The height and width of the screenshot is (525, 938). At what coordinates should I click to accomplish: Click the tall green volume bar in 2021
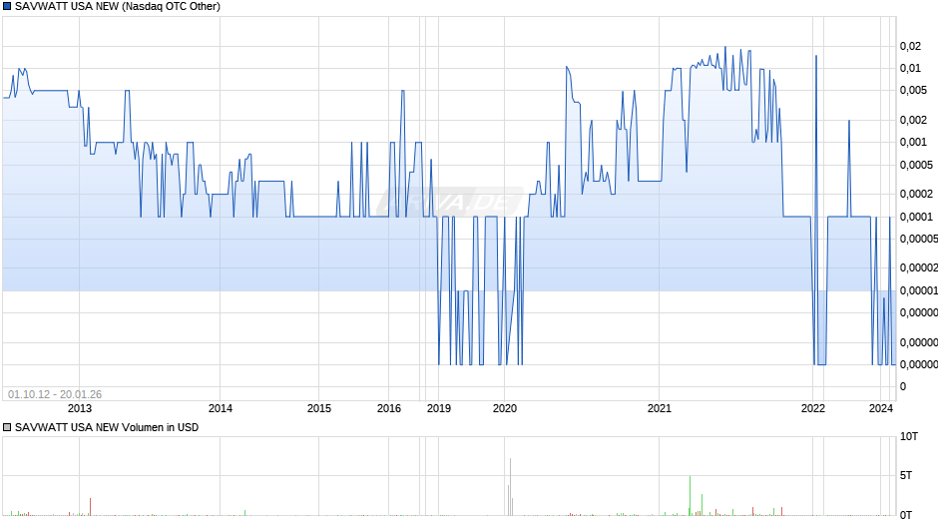(x=690, y=496)
